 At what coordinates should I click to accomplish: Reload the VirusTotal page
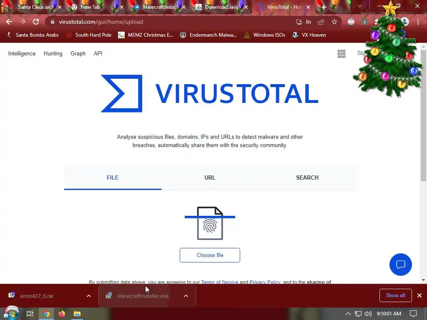[36, 22]
